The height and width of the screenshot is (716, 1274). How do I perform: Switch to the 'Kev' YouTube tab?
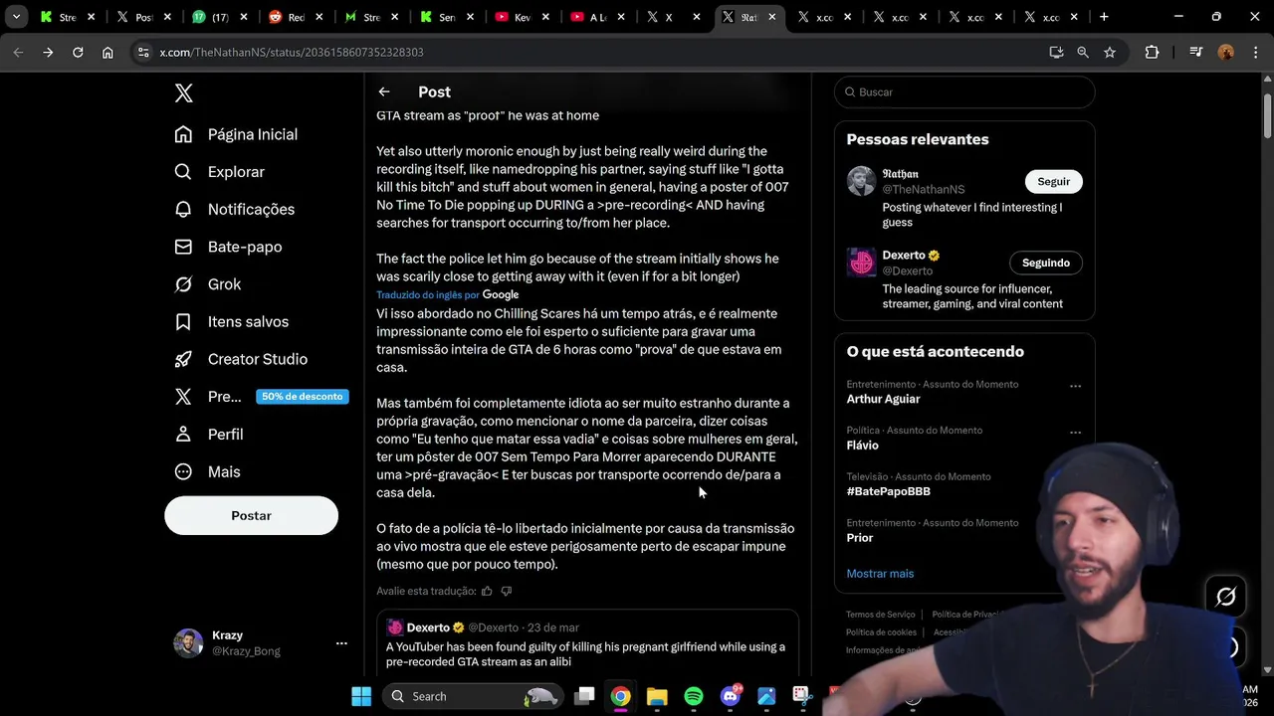(523, 17)
